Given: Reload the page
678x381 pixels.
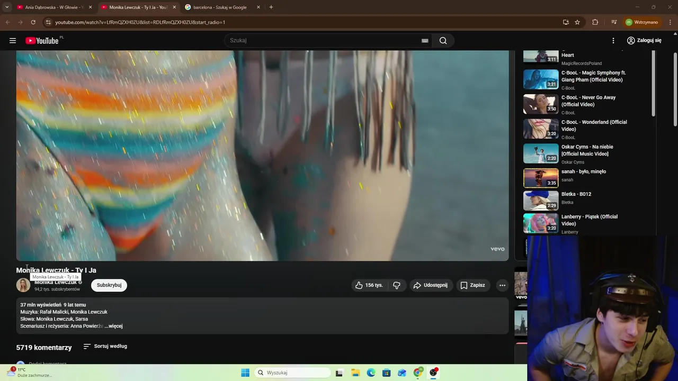Looking at the screenshot, I should [x=33, y=22].
